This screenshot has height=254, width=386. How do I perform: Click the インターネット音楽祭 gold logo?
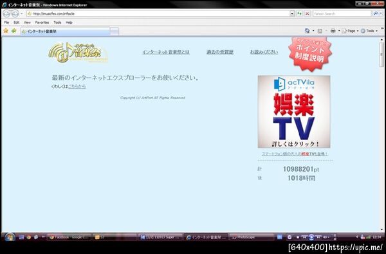78,52
